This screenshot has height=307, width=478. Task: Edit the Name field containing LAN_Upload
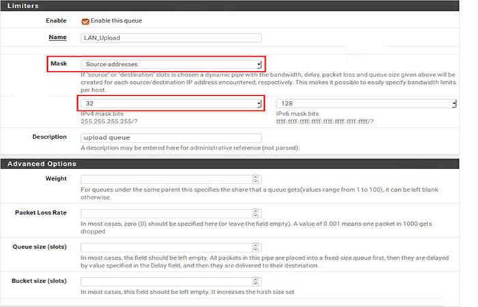tap(171, 38)
